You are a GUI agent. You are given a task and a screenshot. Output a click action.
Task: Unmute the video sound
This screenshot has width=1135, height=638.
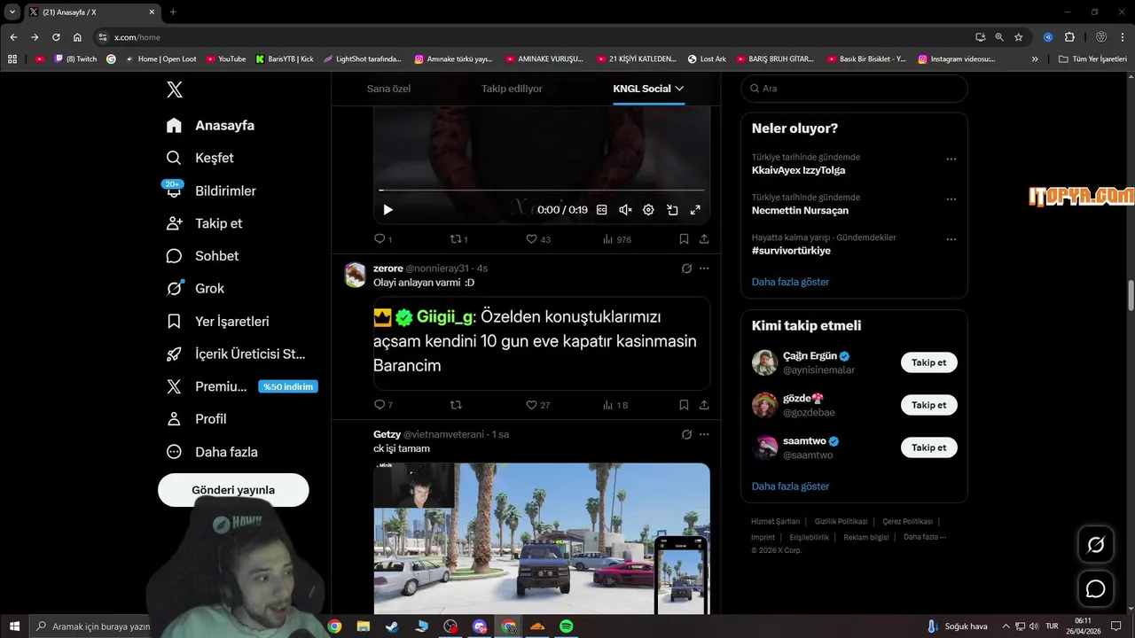pos(625,210)
